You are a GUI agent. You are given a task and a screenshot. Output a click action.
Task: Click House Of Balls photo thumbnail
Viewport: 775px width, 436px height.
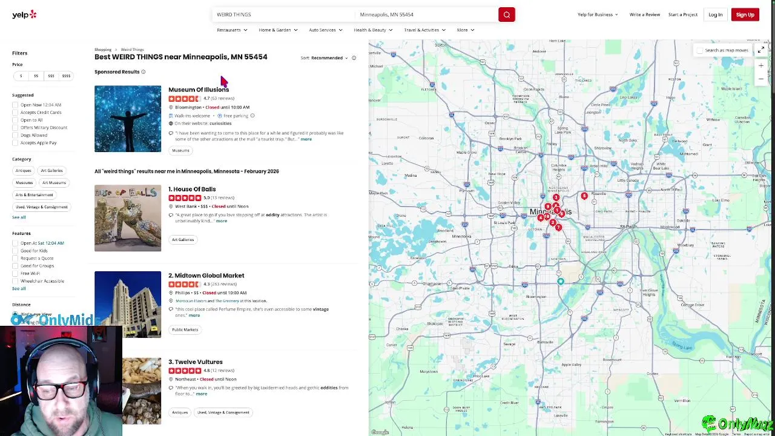(128, 218)
